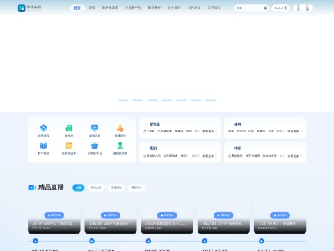Click the globe icon in the English button
This screenshot has height=251, width=334.
tap(286, 8)
